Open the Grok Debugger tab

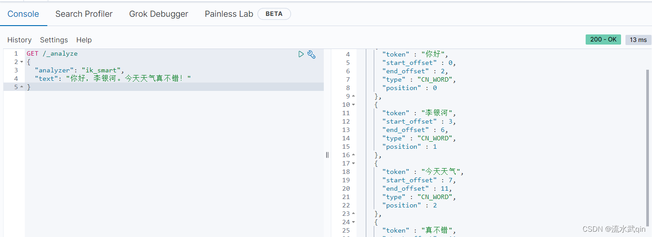click(159, 14)
